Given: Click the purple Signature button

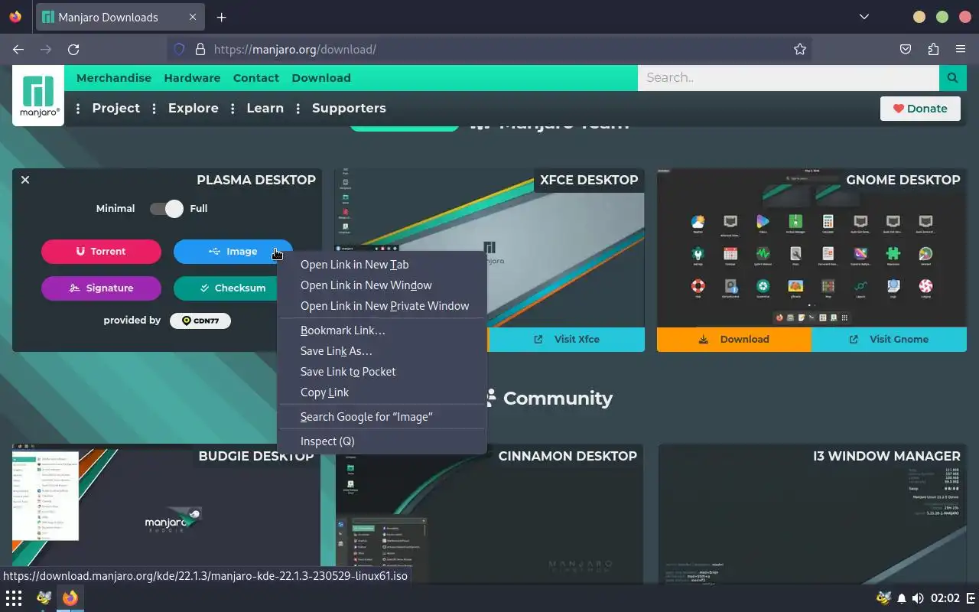Looking at the screenshot, I should pyautogui.click(x=101, y=288).
